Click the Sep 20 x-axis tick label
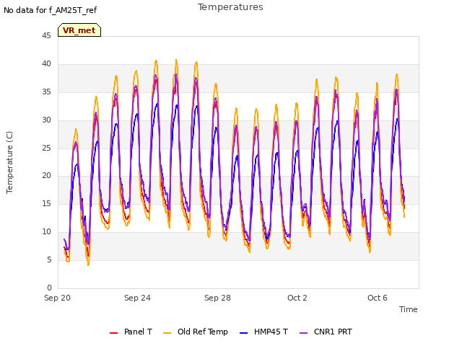The image size is (462, 346). click(57, 298)
